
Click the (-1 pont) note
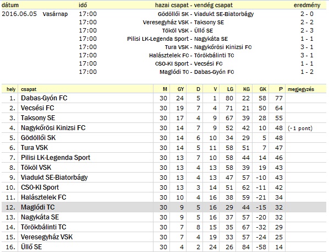coord(300,128)
